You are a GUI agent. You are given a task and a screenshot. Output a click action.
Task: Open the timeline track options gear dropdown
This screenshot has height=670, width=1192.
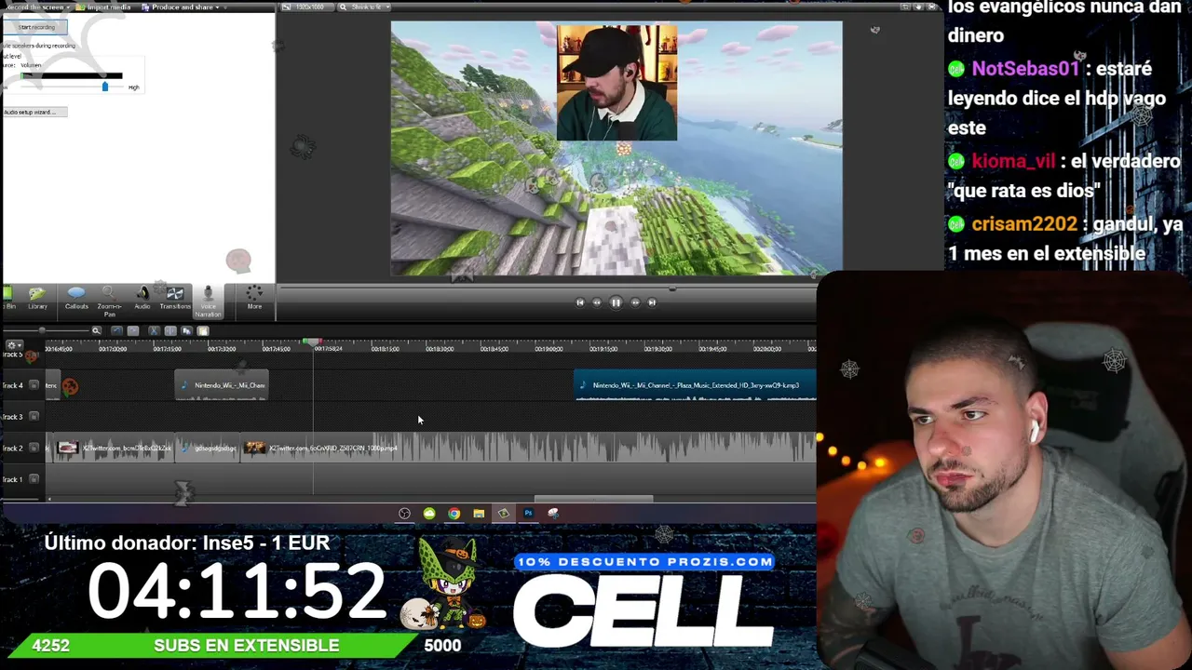tap(14, 345)
